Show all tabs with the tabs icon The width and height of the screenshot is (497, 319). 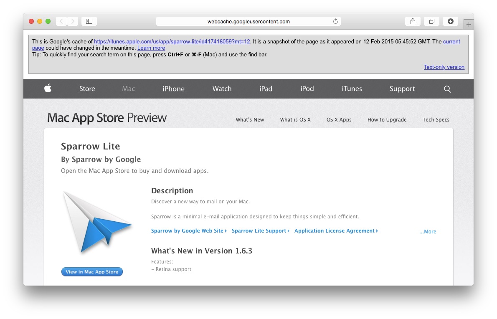tap(432, 21)
